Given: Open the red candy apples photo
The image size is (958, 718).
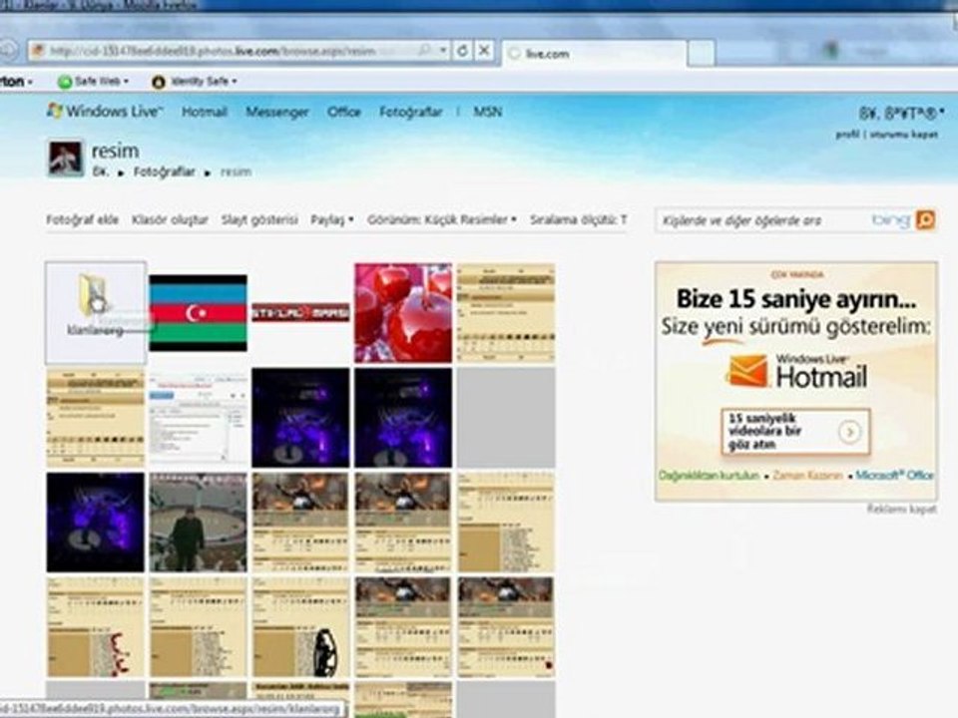Looking at the screenshot, I should [x=403, y=312].
